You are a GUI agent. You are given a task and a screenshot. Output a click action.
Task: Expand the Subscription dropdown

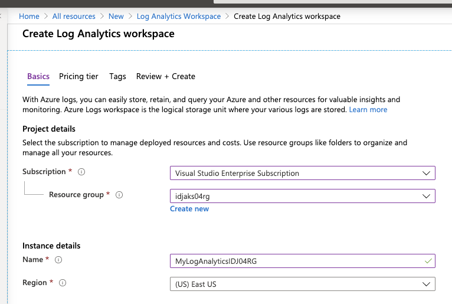tap(302, 173)
